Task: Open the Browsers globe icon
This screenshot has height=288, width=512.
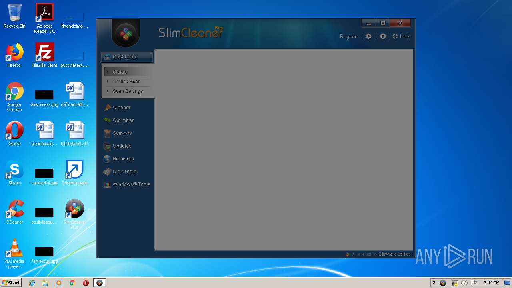Action: (107, 159)
